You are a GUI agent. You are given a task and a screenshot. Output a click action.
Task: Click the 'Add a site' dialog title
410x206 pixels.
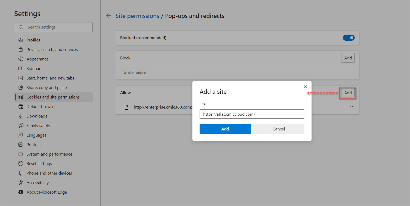[x=213, y=92]
